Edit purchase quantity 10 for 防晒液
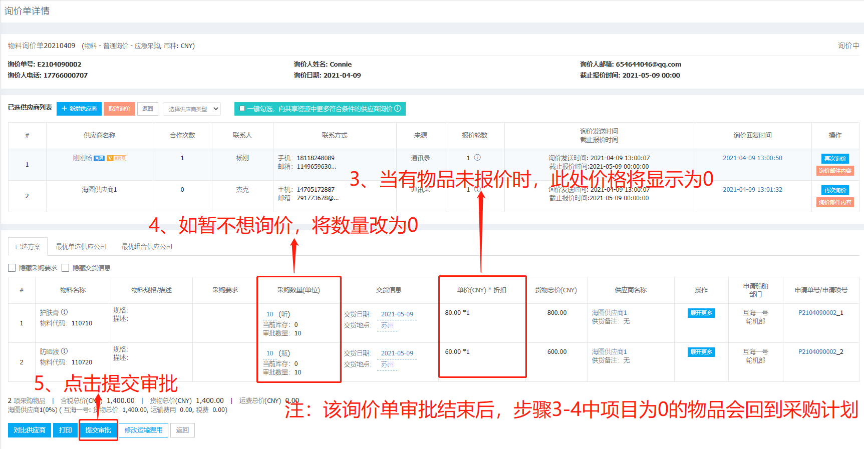The width and height of the screenshot is (864, 449). pyautogui.click(x=270, y=353)
